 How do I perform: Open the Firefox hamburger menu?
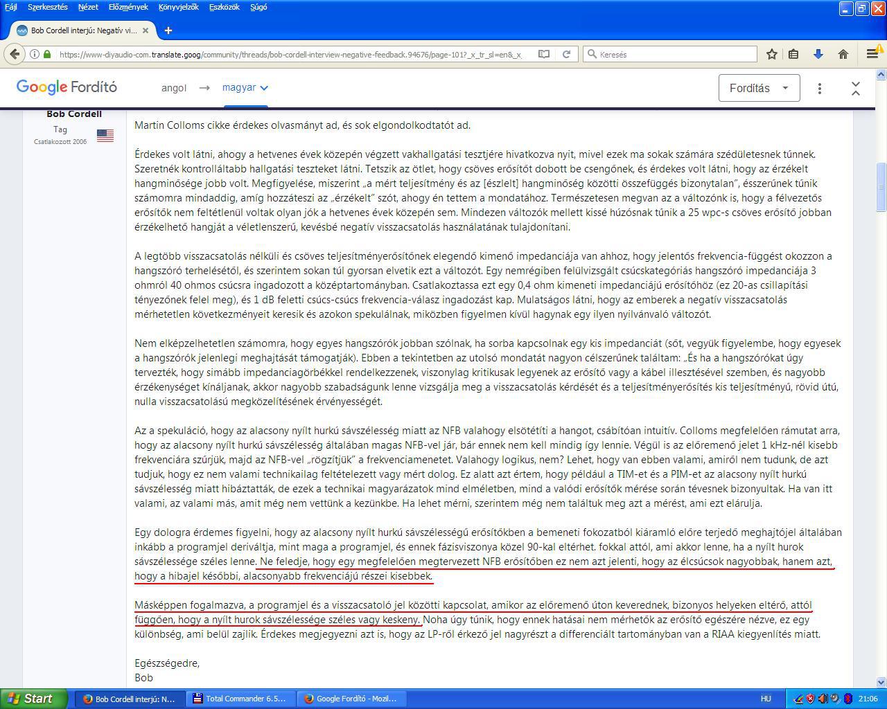[x=872, y=54]
